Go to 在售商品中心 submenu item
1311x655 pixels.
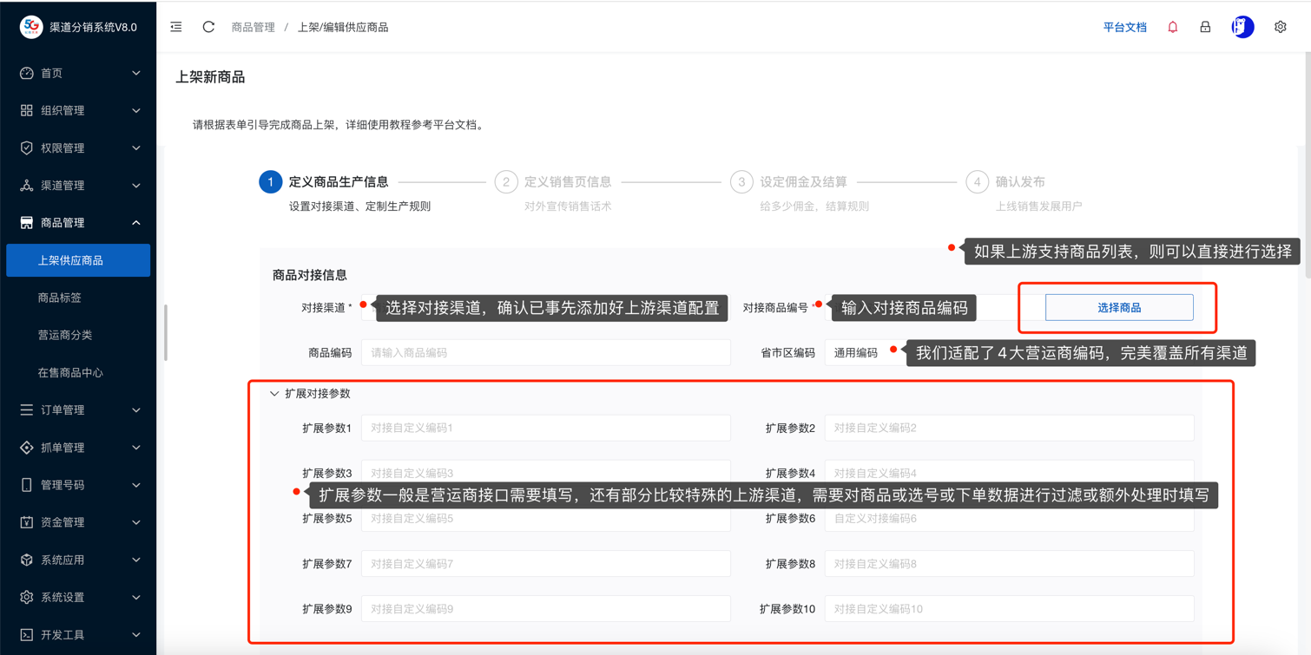point(70,372)
